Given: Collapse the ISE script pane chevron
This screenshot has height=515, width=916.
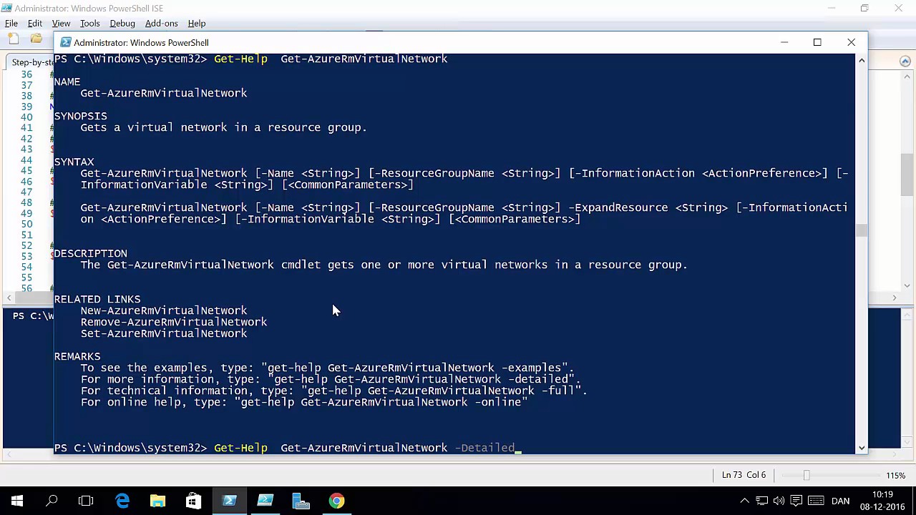Looking at the screenshot, I should tap(905, 62).
